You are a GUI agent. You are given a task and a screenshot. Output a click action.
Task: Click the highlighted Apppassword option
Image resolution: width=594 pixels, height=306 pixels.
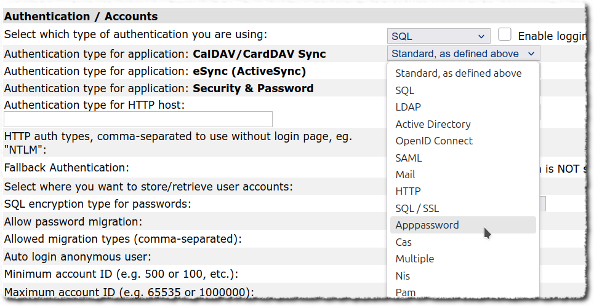coord(427,225)
